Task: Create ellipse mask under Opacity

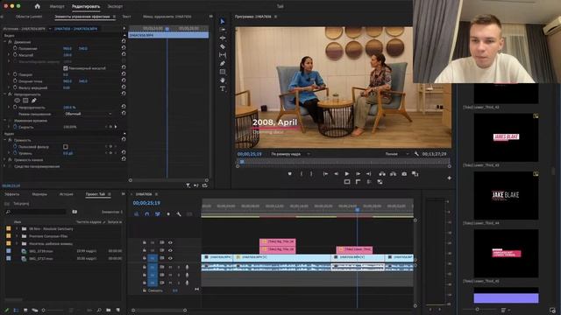Action: pyautogui.click(x=18, y=101)
